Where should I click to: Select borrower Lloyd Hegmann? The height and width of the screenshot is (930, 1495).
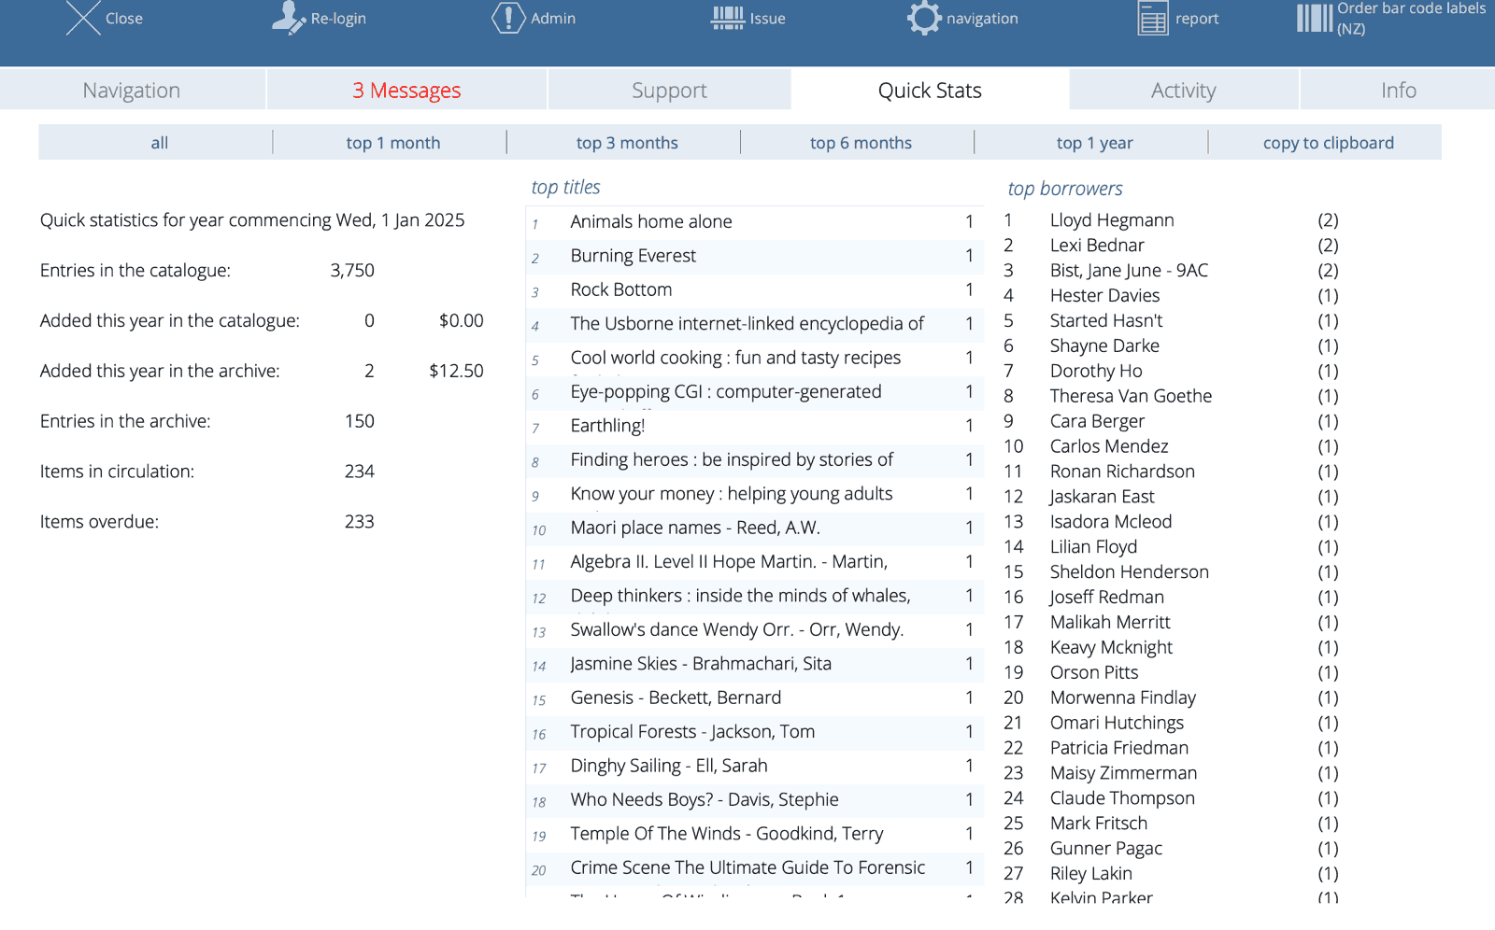pyautogui.click(x=1112, y=220)
